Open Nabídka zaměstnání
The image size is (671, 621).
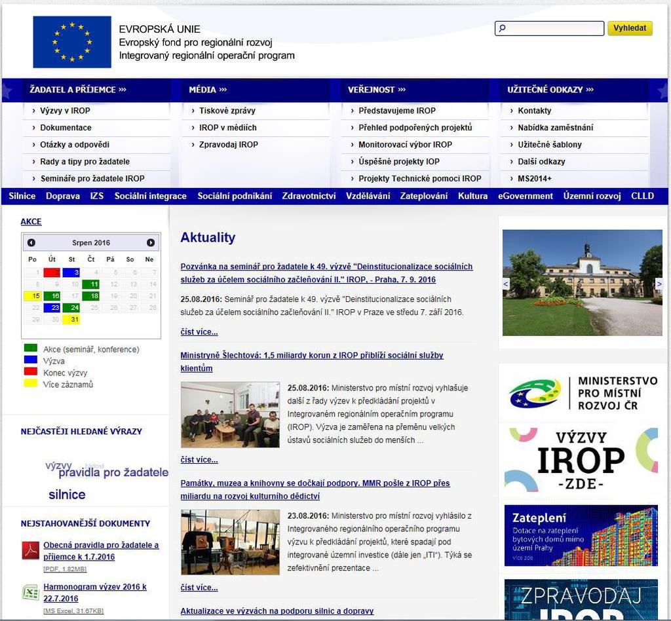[x=556, y=128]
